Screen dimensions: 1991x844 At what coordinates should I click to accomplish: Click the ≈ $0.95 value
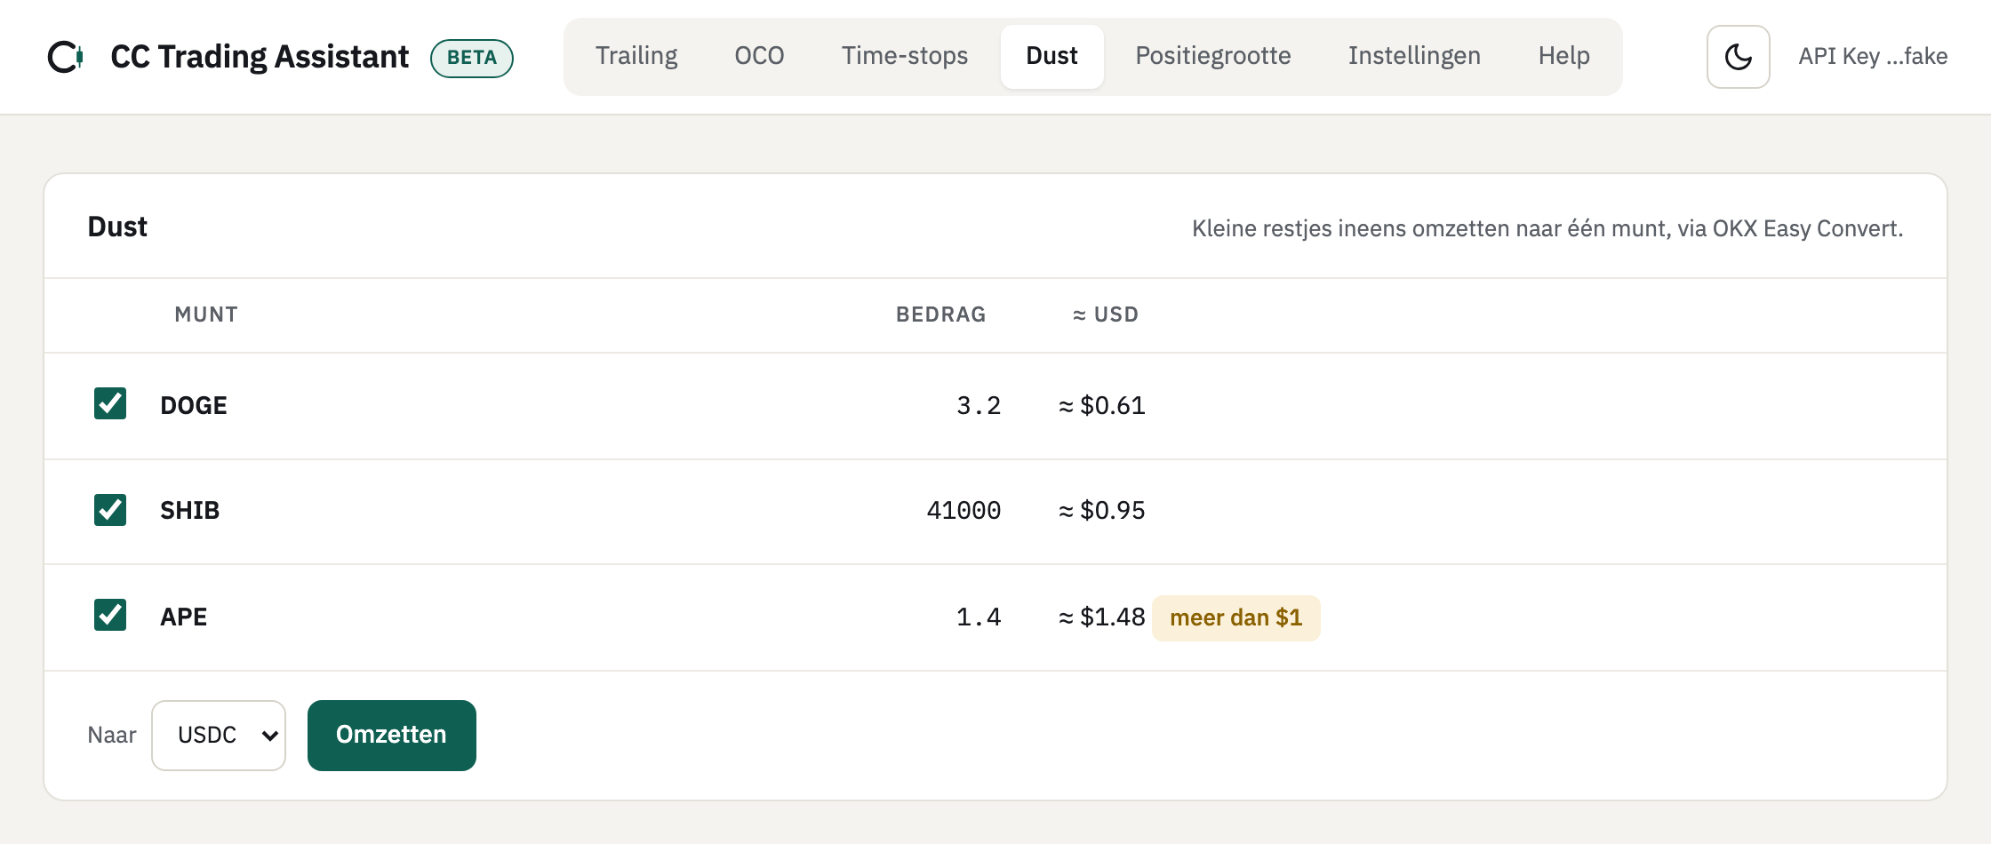pos(1102,510)
